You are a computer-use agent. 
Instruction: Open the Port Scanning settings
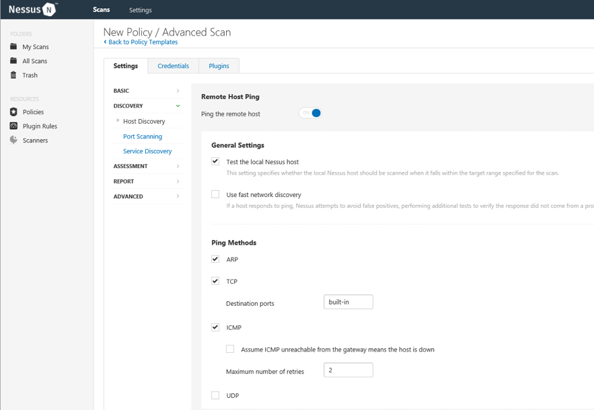point(143,136)
